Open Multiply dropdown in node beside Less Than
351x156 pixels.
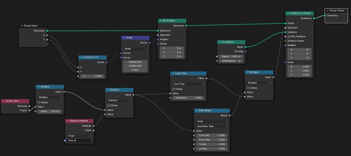(259, 83)
